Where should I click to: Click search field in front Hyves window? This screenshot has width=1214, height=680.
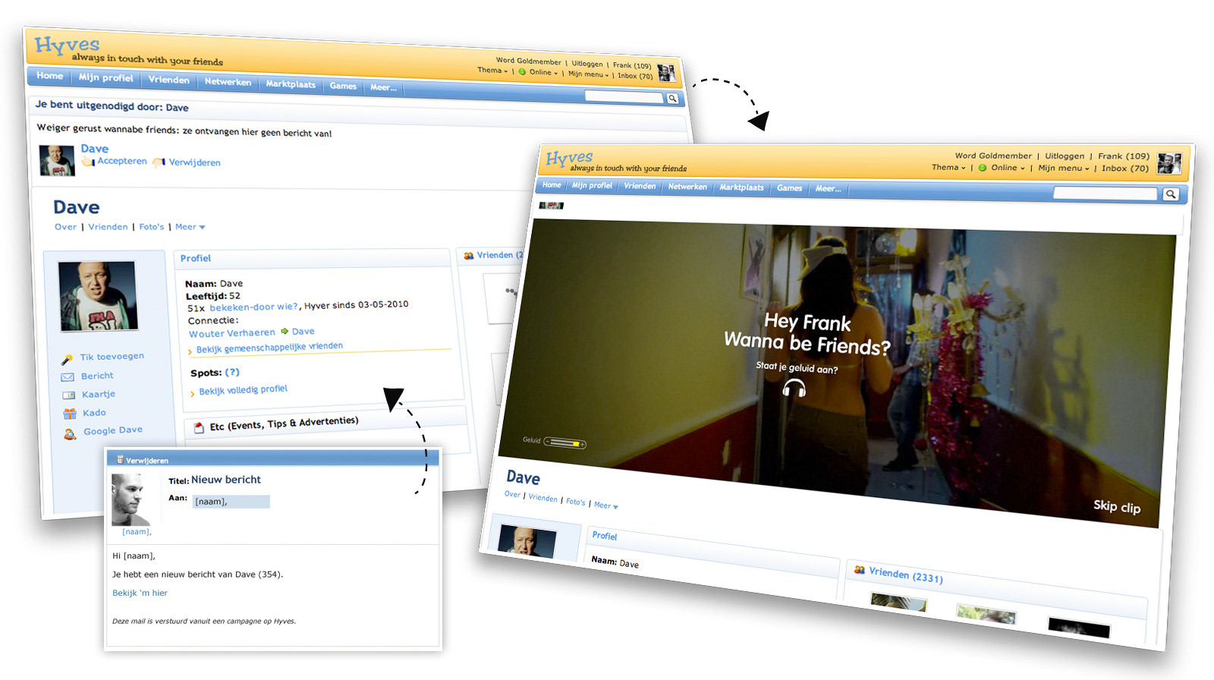pyautogui.click(x=1105, y=194)
